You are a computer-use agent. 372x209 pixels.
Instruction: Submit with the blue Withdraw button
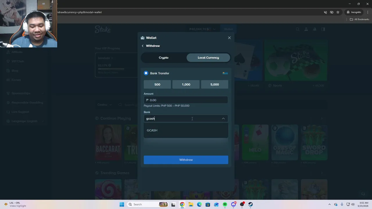pyautogui.click(x=186, y=160)
